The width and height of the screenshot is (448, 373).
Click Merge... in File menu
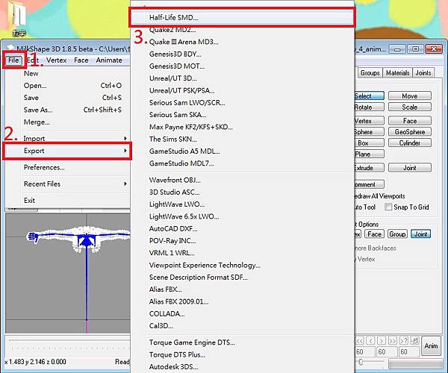[67, 122]
